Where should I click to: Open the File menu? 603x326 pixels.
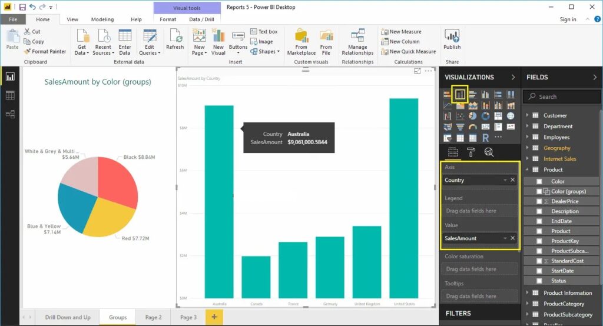tap(13, 19)
